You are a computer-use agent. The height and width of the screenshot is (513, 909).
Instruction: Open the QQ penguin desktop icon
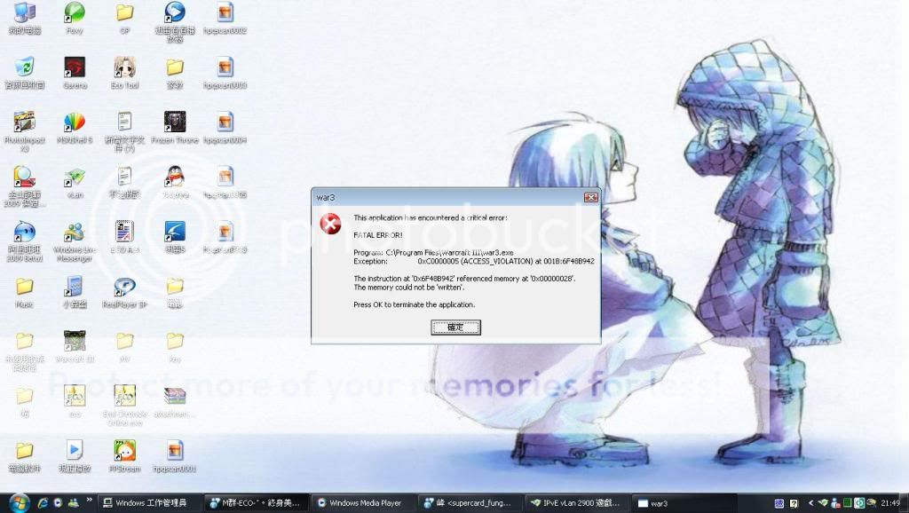tap(175, 178)
